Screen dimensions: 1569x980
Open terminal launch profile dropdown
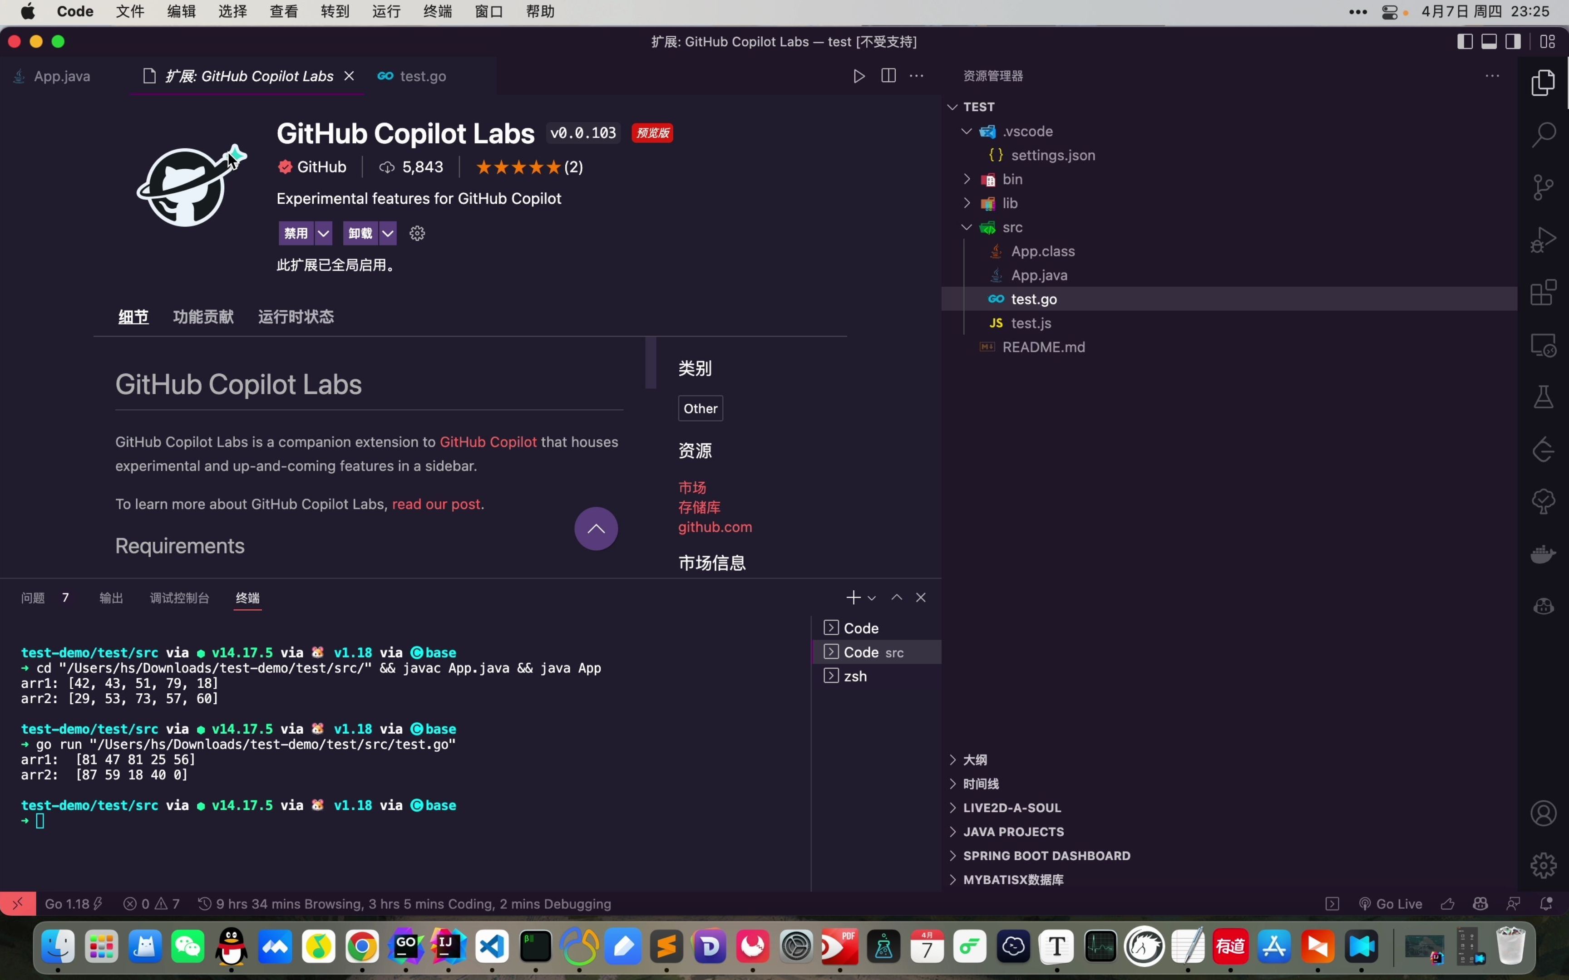click(872, 598)
